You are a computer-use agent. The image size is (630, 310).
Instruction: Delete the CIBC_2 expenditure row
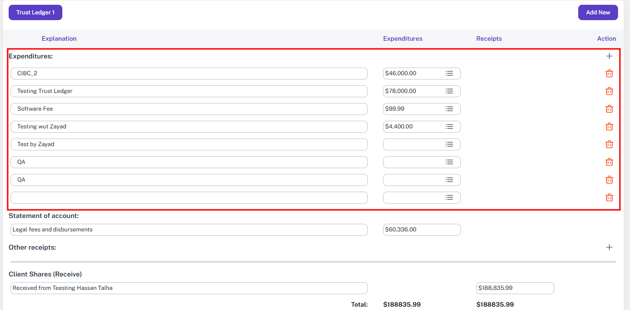point(609,73)
